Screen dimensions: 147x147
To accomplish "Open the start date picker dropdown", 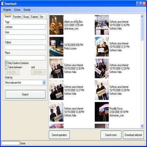I will point(18,72).
